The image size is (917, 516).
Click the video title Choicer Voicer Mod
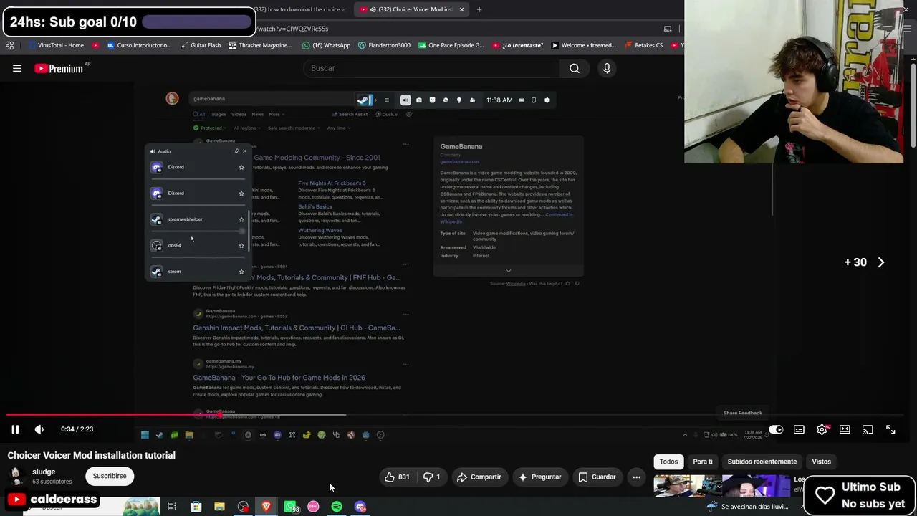click(92, 455)
